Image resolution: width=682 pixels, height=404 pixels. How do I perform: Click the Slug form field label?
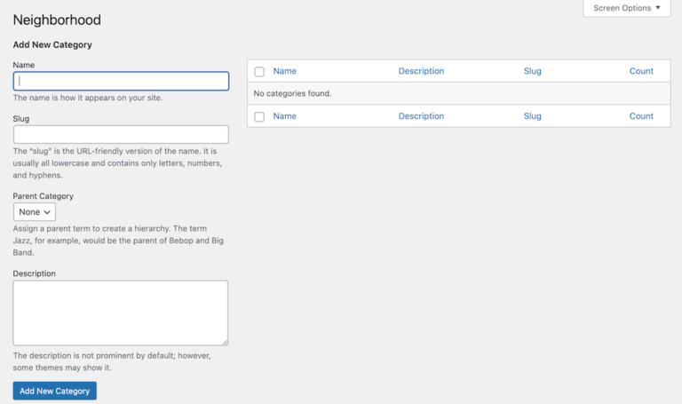click(x=21, y=119)
